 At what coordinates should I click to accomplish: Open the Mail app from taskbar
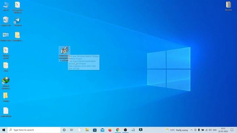[x=102, y=130]
